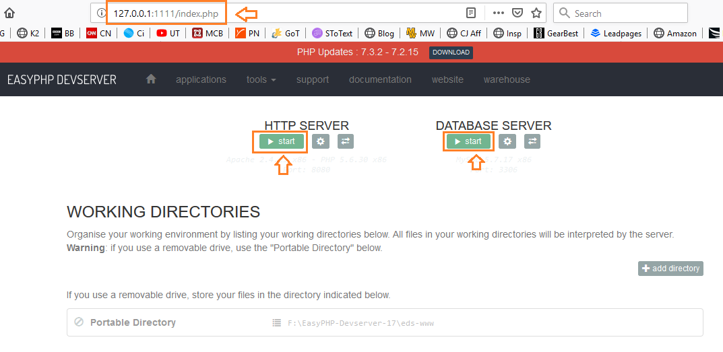Open the SToText bookmark

click(x=332, y=33)
